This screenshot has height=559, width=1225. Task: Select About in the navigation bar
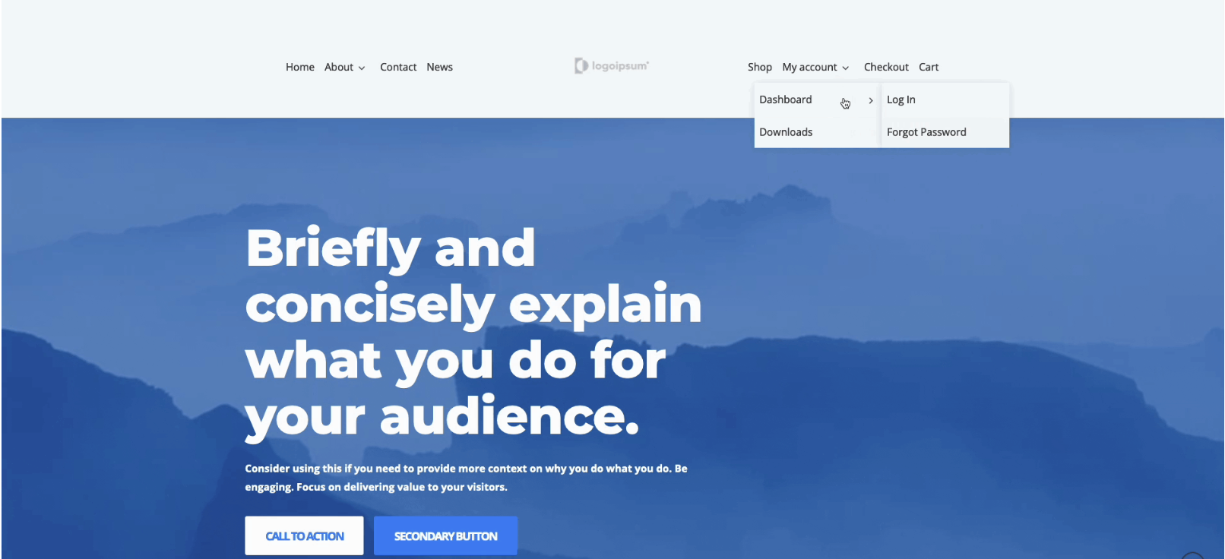coord(338,67)
